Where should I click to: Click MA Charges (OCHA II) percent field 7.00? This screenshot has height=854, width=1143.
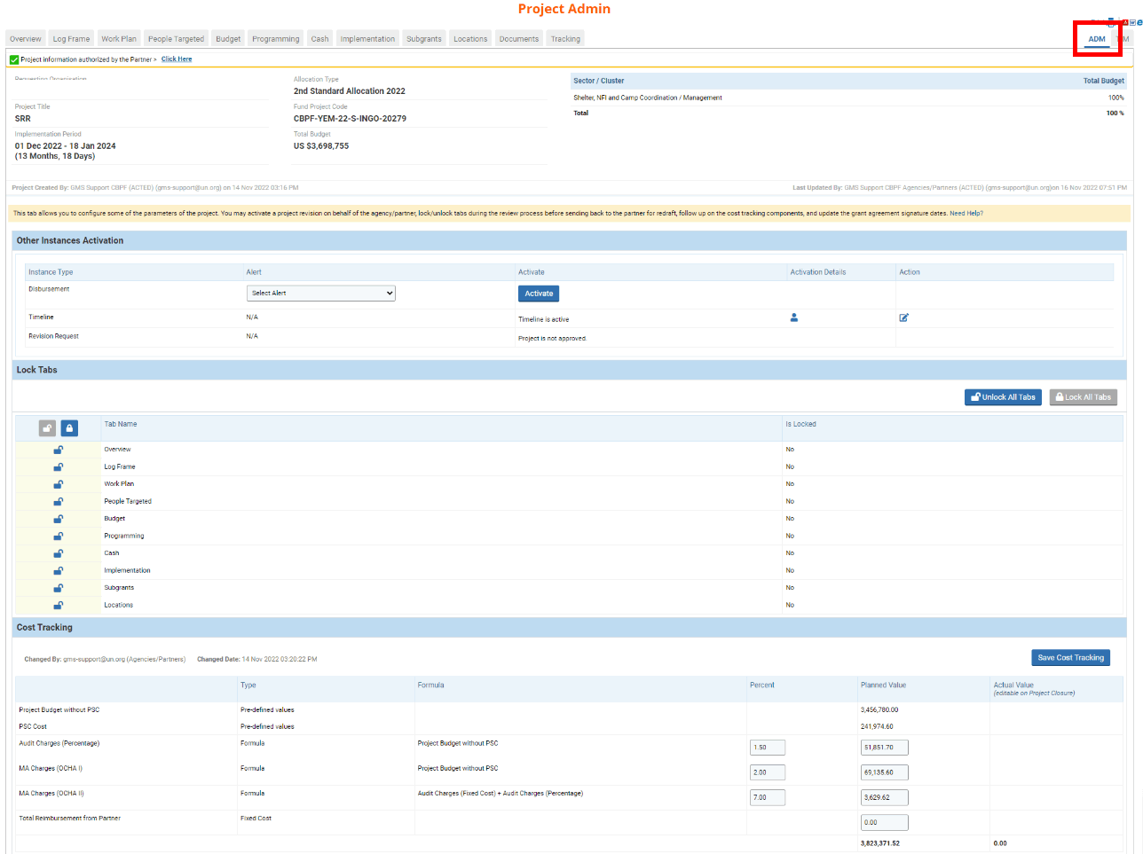click(768, 797)
